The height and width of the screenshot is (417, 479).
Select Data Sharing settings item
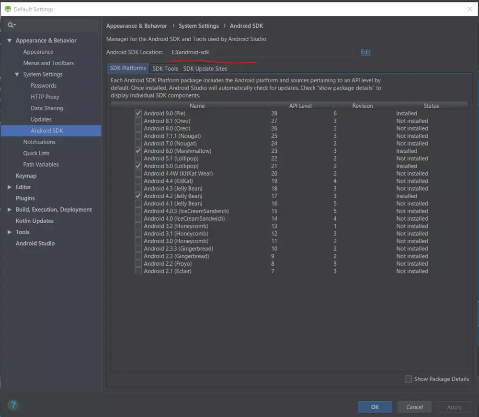pyautogui.click(x=47, y=108)
